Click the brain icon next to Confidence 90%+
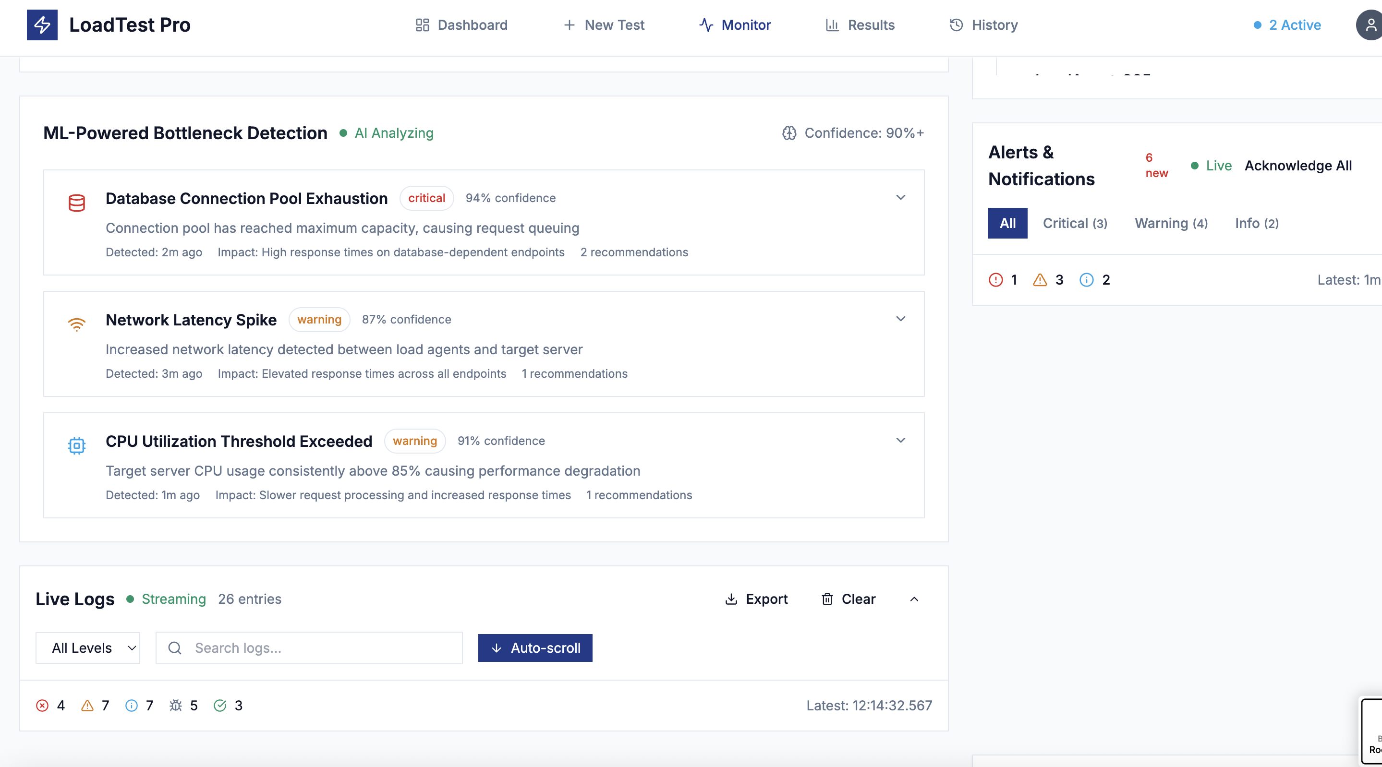The height and width of the screenshot is (767, 1382). coord(788,133)
